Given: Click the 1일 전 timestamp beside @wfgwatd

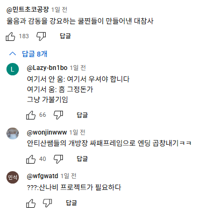Looking at the screenshot, I should tap(68, 176).
